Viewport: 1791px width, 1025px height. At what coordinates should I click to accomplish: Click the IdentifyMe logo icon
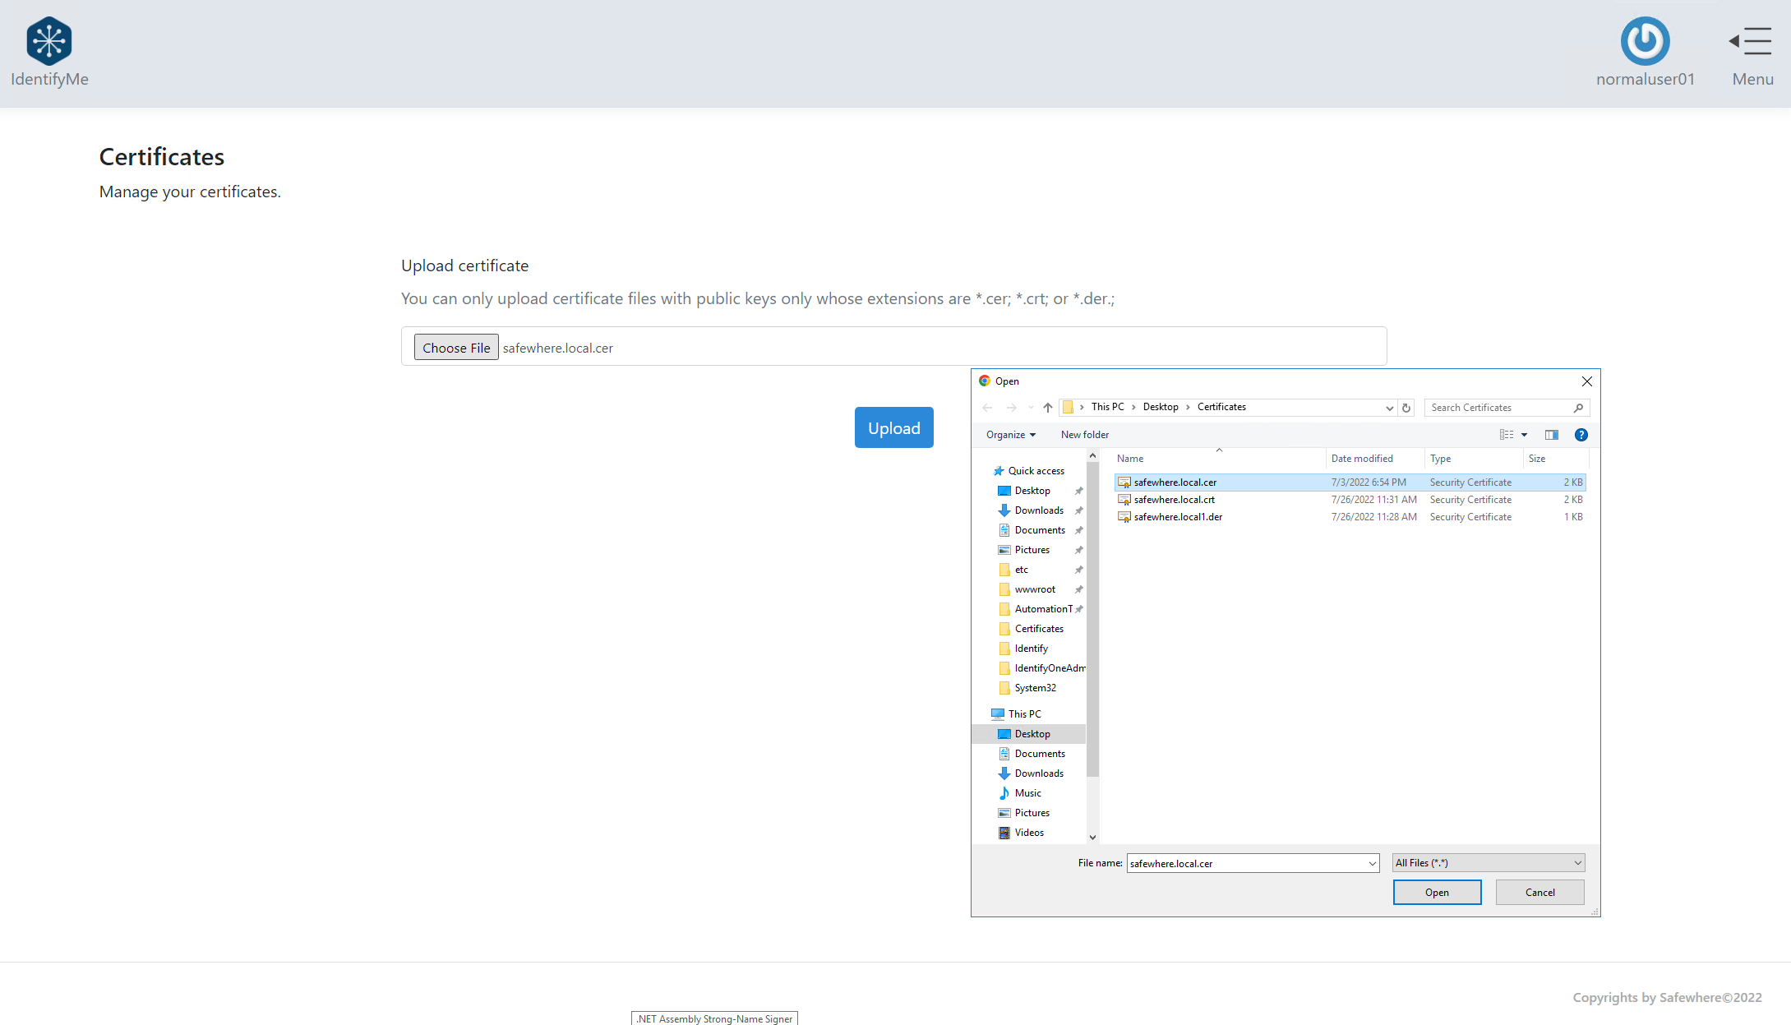[x=49, y=41]
